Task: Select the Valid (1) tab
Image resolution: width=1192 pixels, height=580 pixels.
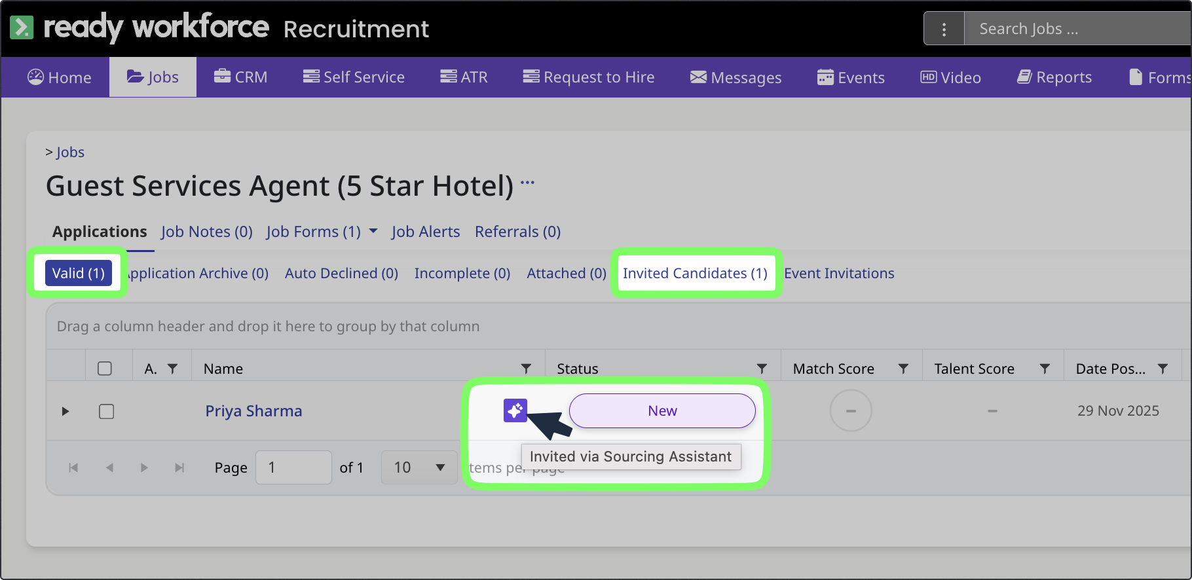Action: tap(79, 273)
